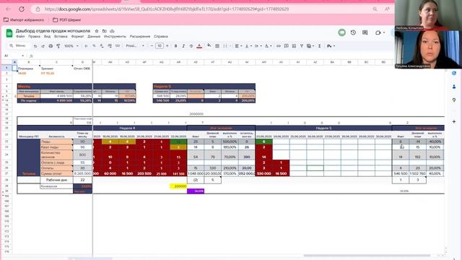Open the zoom 100% dropdown
The image size is (462, 260).
pyautogui.click(x=71, y=46)
